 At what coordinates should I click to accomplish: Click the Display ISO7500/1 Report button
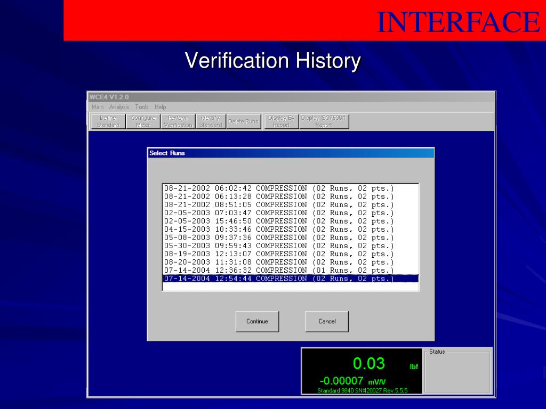(x=324, y=121)
